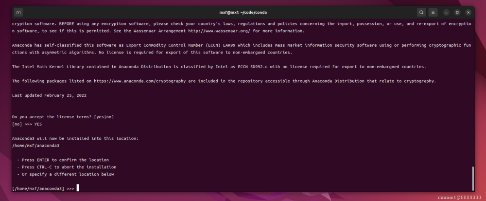The width and height of the screenshot is (486, 201).
Task: Click the window title mxf@mxf: ~/code/conda
Action: click(243, 12)
